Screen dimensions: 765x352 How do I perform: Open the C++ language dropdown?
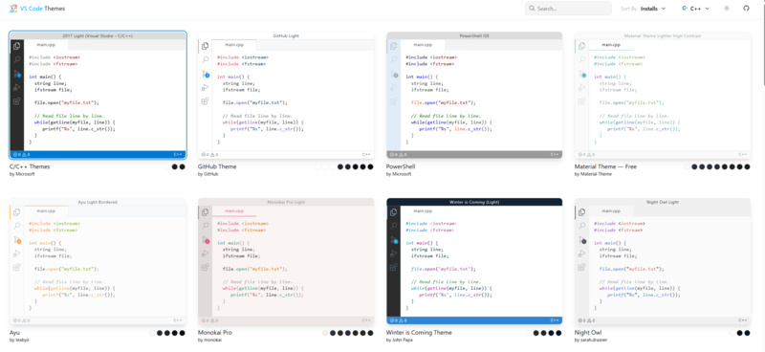[696, 9]
